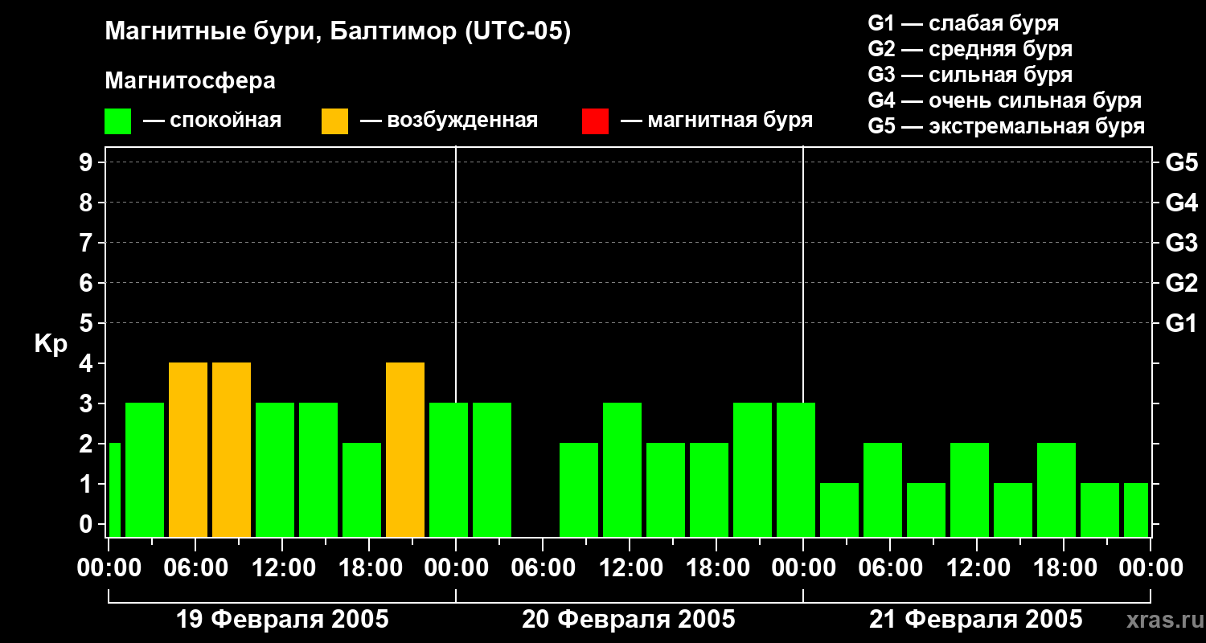Click the "G5 — экстремальная буря" legend line
The image size is (1206, 643).
click(1006, 126)
